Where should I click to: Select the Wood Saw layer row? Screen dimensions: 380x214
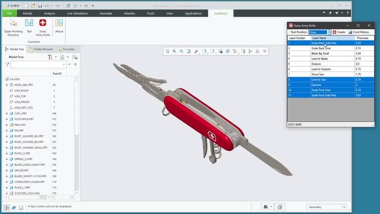pyautogui.click(x=331, y=74)
